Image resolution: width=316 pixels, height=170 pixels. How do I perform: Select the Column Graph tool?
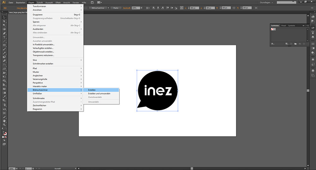tap(4, 109)
